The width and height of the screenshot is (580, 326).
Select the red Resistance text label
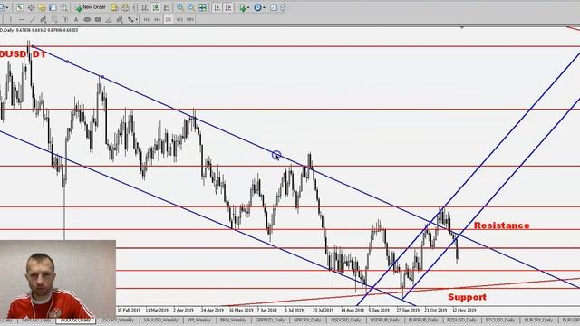click(501, 225)
